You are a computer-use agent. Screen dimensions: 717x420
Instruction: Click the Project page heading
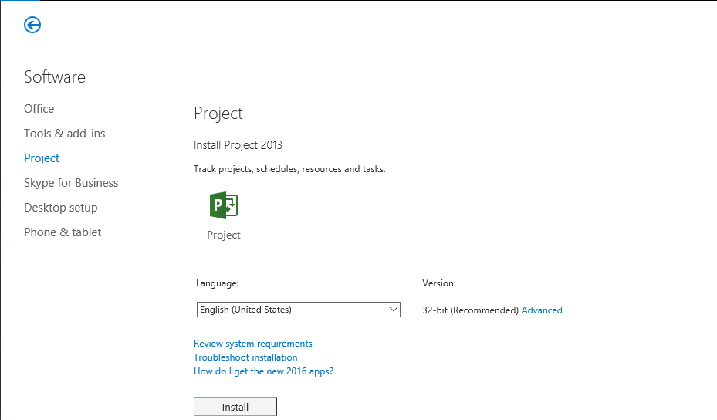(x=218, y=113)
